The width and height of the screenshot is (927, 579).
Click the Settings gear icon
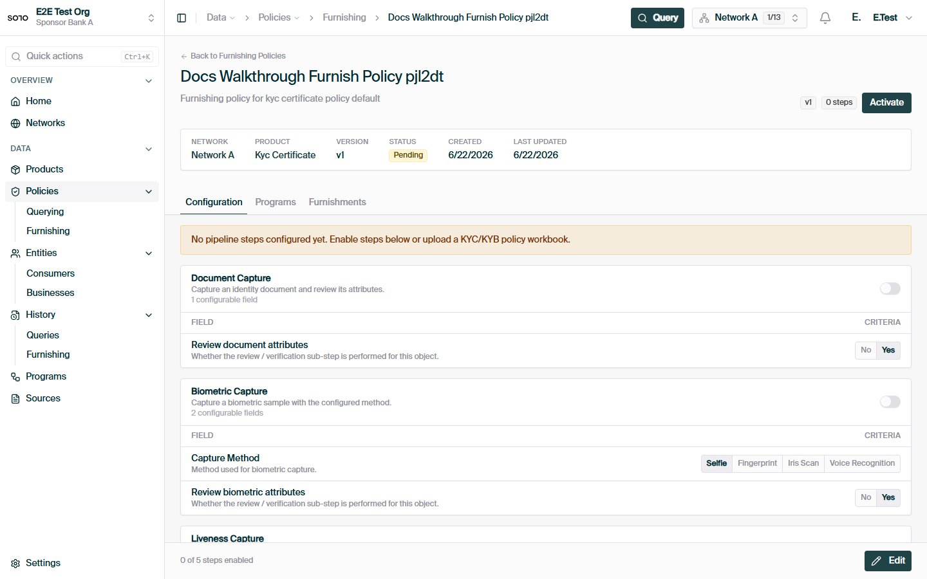[x=15, y=564]
